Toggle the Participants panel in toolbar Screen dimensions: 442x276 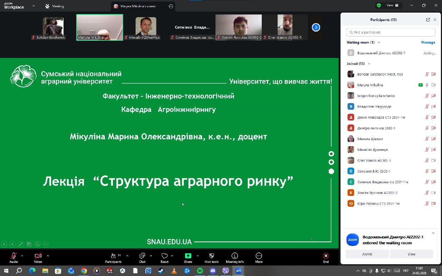113,256
